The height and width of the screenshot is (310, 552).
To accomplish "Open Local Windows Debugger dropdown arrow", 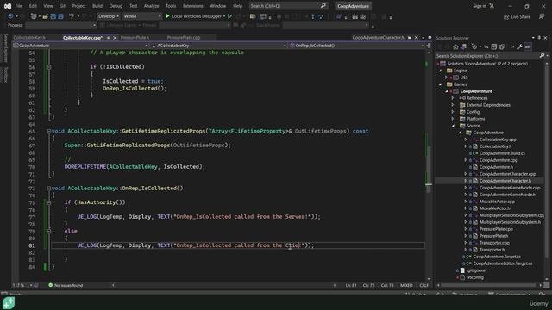I will [224, 16].
